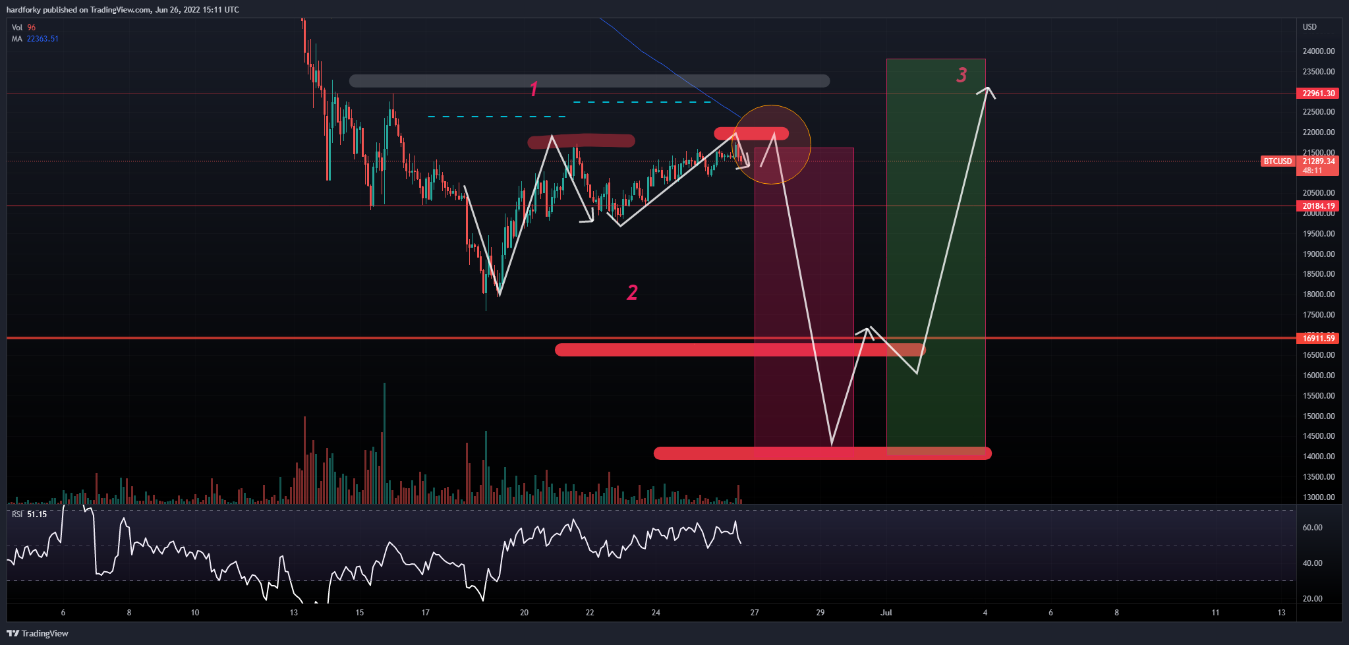Click the 16911.59 price level label
1349x645 pixels.
click(x=1319, y=339)
